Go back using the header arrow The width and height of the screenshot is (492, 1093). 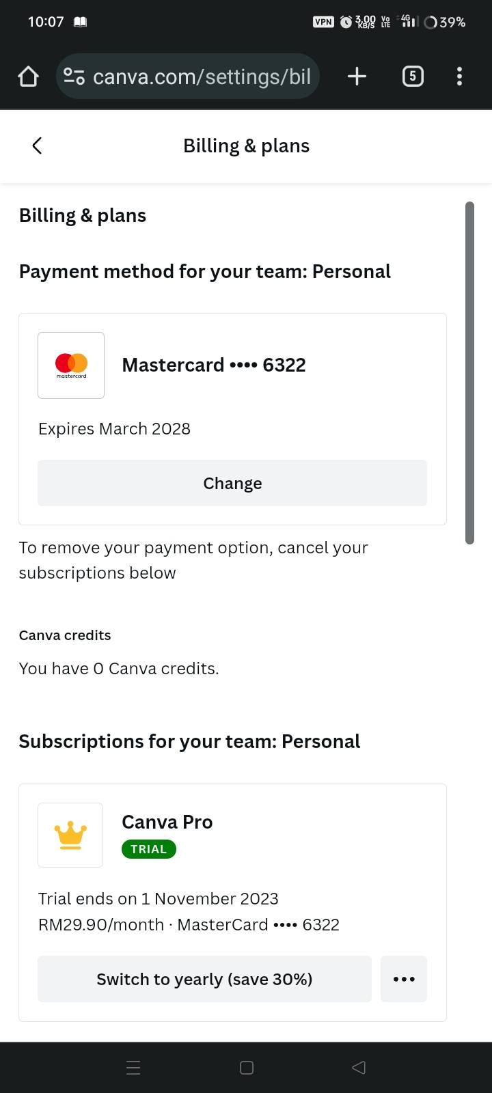37,146
